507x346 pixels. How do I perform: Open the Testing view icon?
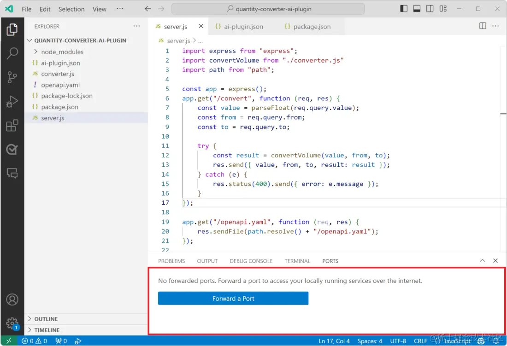(12, 150)
